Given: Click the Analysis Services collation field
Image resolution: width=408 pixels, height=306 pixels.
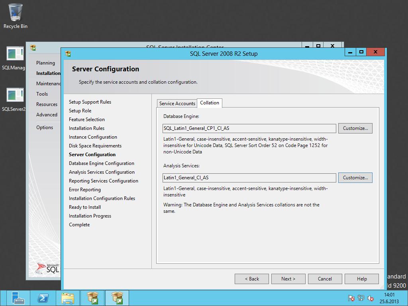Looking at the screenshot, I should click(249, 178).
